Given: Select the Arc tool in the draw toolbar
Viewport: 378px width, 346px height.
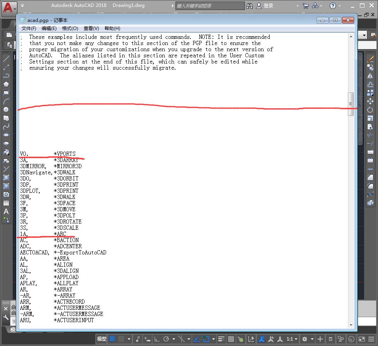Looking at the screenshot, I should click(6, 101).
